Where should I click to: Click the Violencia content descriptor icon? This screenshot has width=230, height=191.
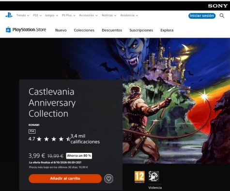(x=153, y=177)
